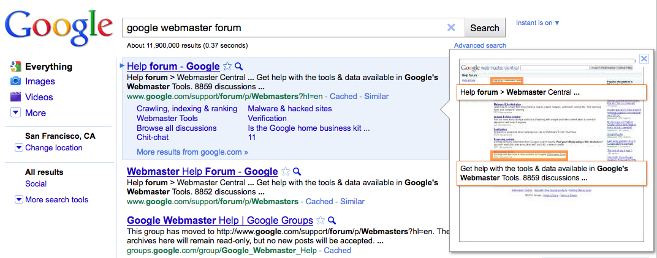The height and width of the screenshot is (258, 657).
Task: Select the Images camera icon
Action: (x=17, y=81)
